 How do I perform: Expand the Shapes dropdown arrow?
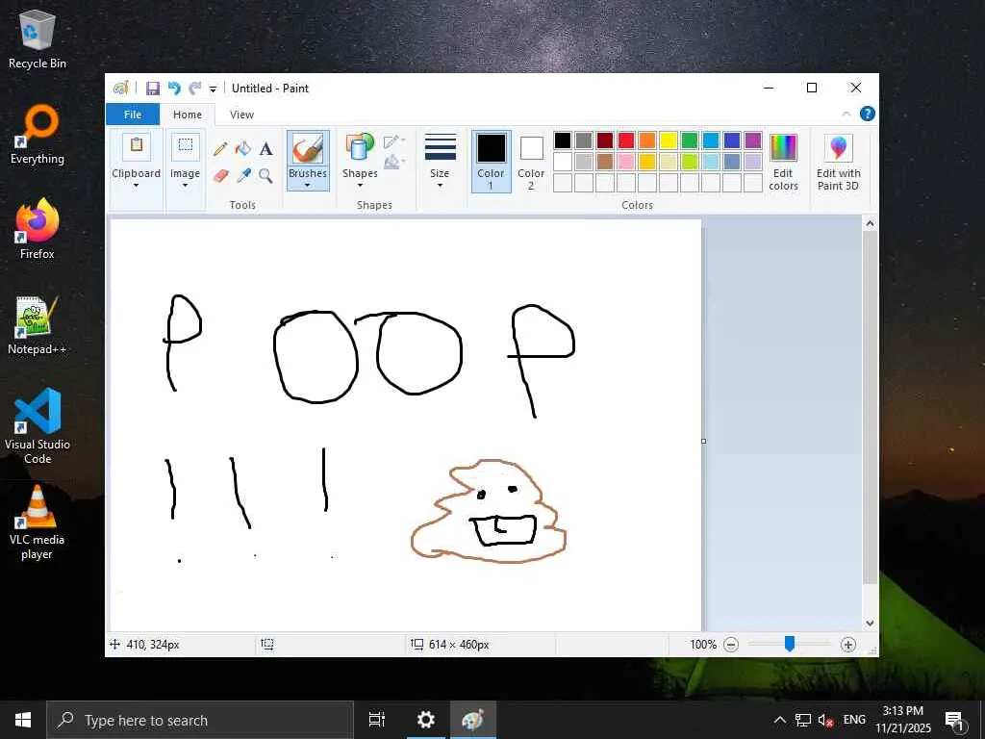click(360, 186)
